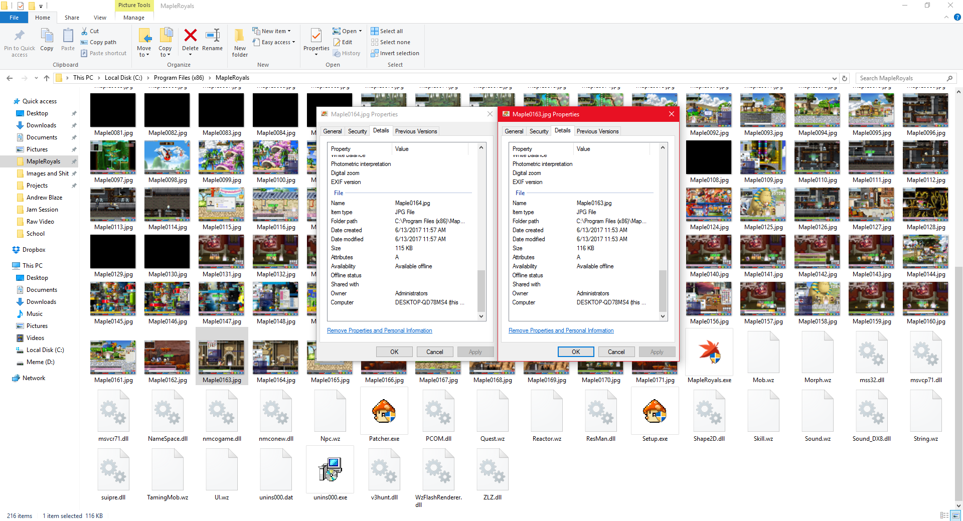963x521 pixels.
Task: Go back with the Back arrow
Action: [10, 78]
